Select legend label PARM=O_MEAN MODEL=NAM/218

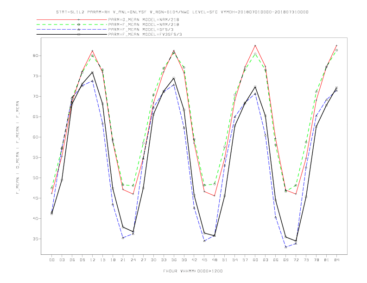tap(144, 19)
